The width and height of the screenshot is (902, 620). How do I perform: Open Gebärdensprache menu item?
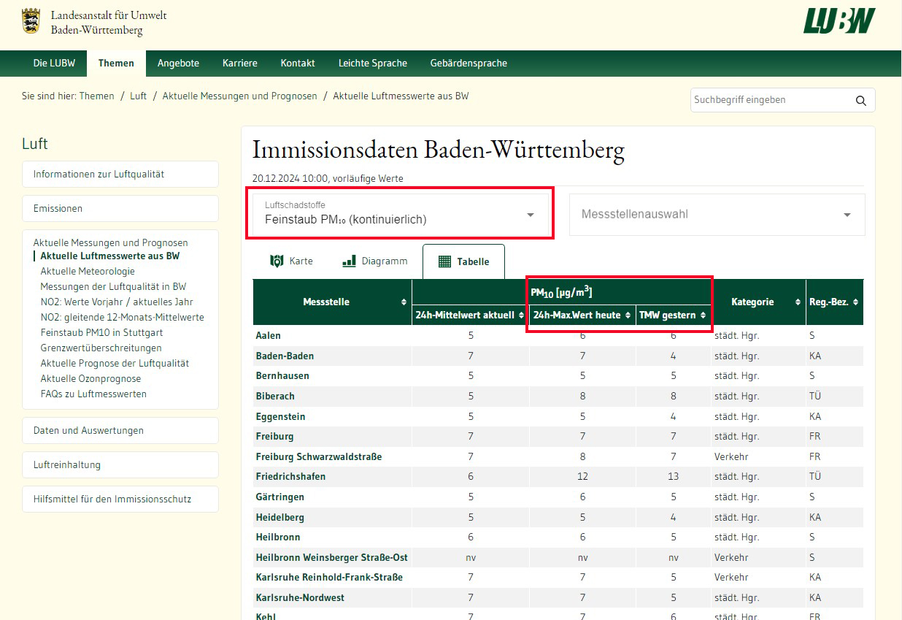click(x=469, y=63)
